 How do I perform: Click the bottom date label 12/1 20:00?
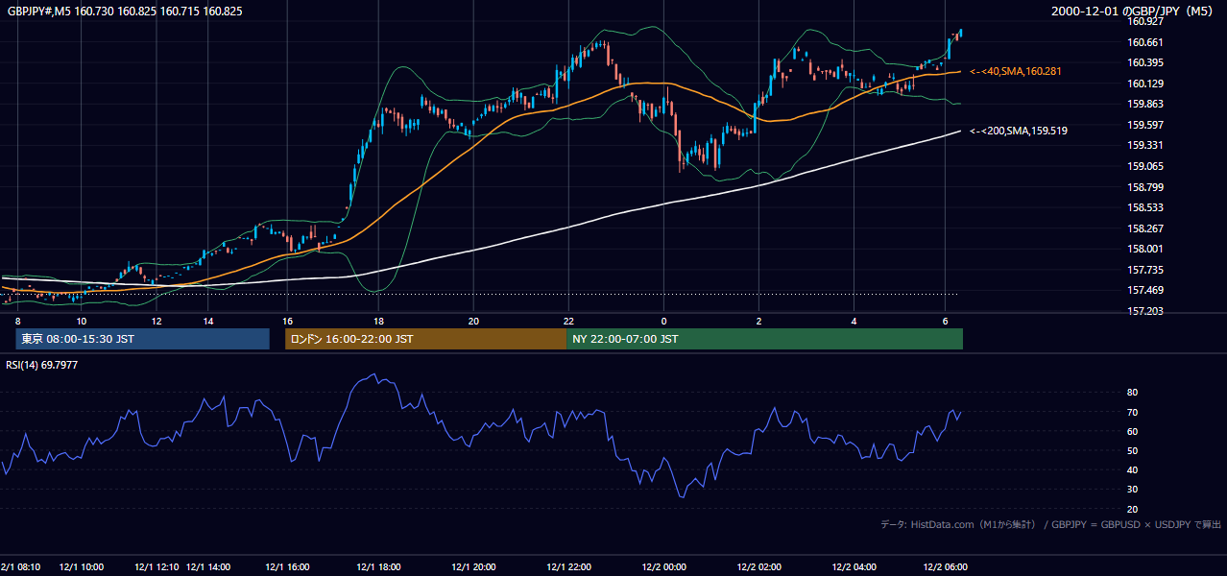[473, 567]
